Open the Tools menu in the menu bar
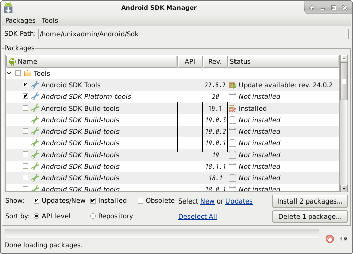The height and width of the screenshot is (254, 353). click(50, 21)
